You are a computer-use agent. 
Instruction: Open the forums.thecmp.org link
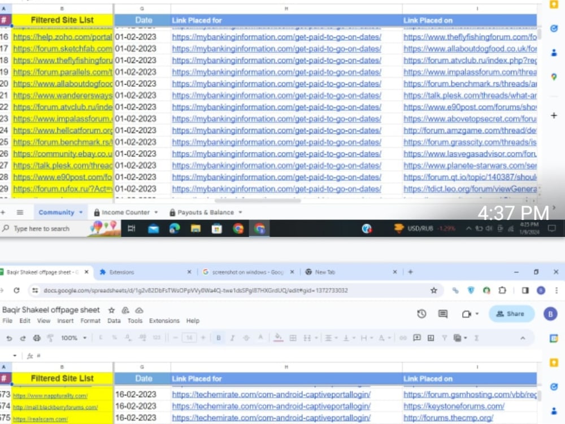pyautogui.click(x=448, y=418)
